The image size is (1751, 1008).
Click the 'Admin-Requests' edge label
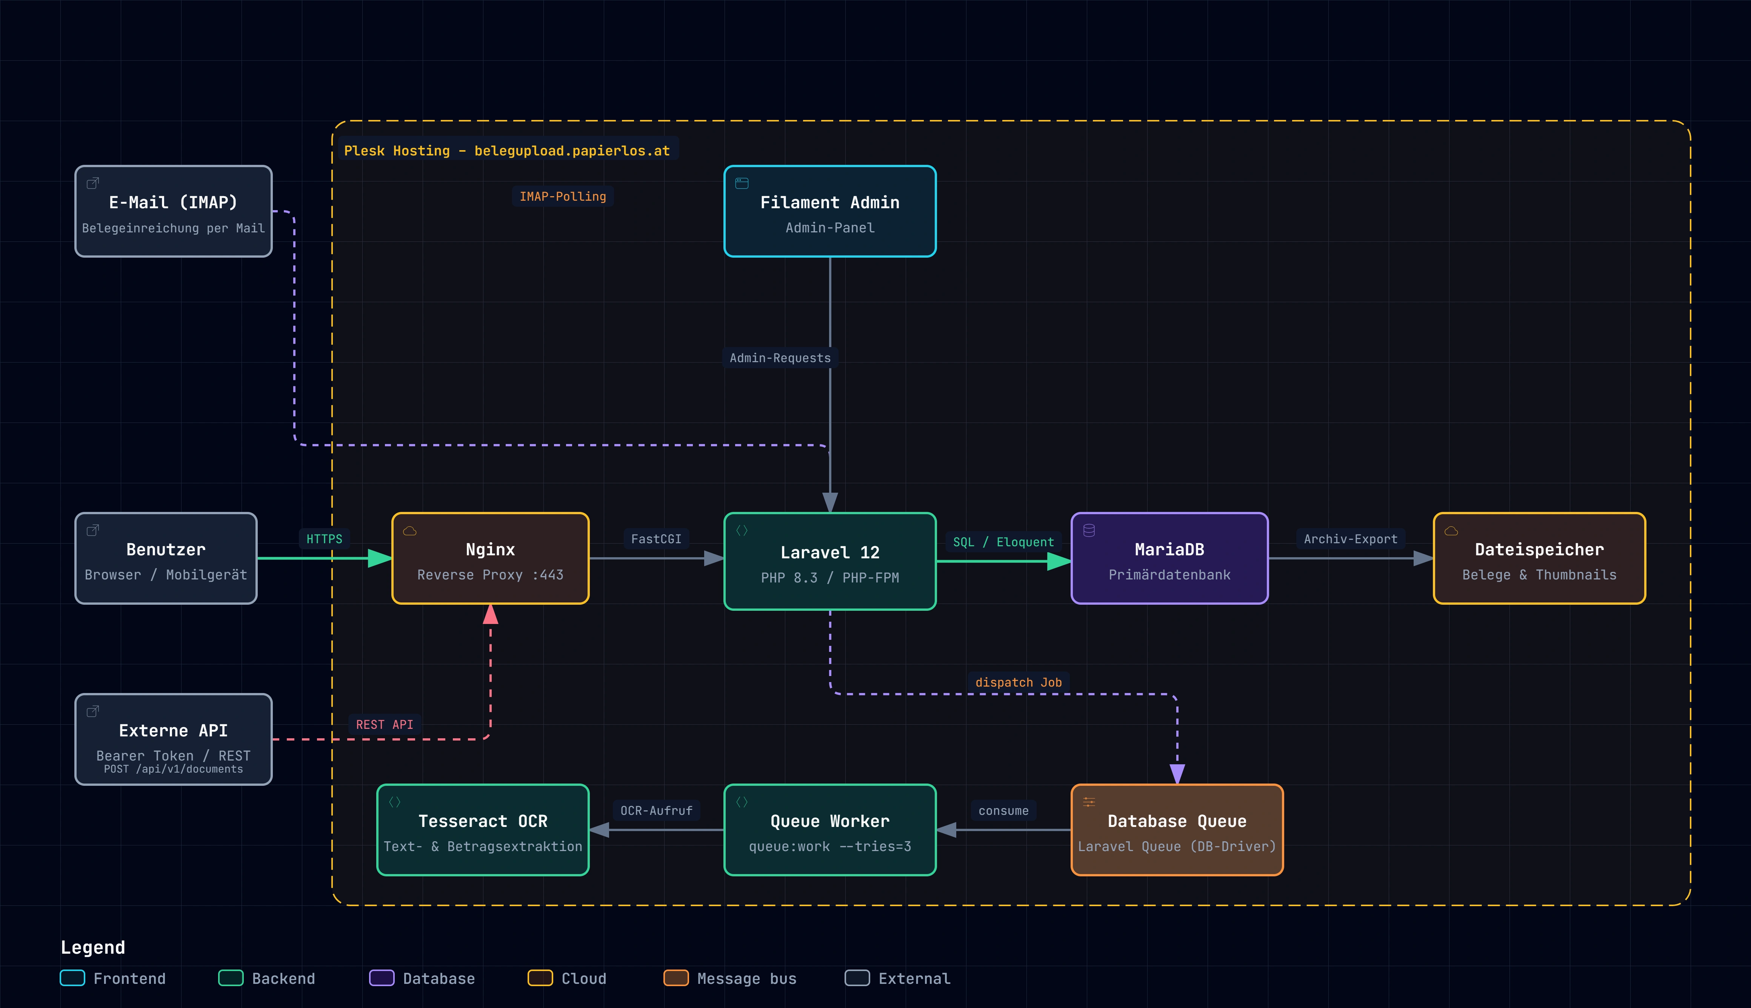point(780,358)
